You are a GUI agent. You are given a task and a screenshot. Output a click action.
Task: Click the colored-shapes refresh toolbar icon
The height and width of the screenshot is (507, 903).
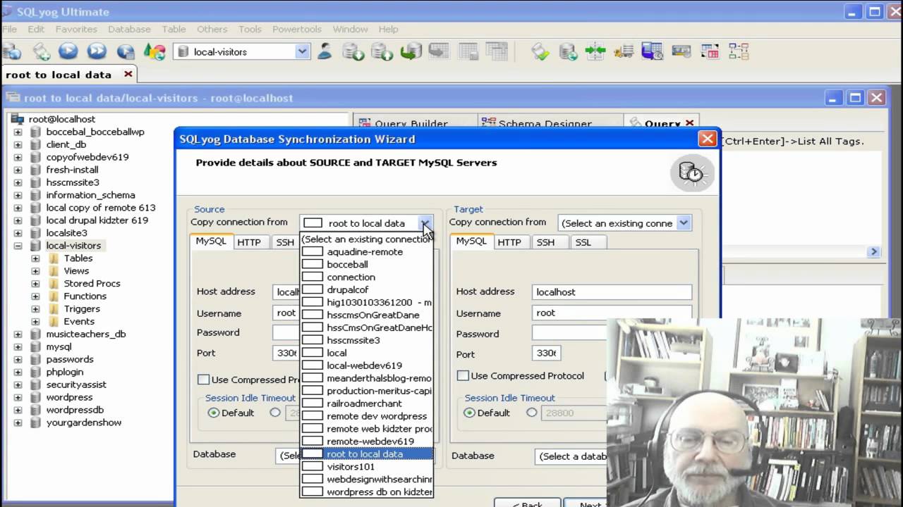154,51
